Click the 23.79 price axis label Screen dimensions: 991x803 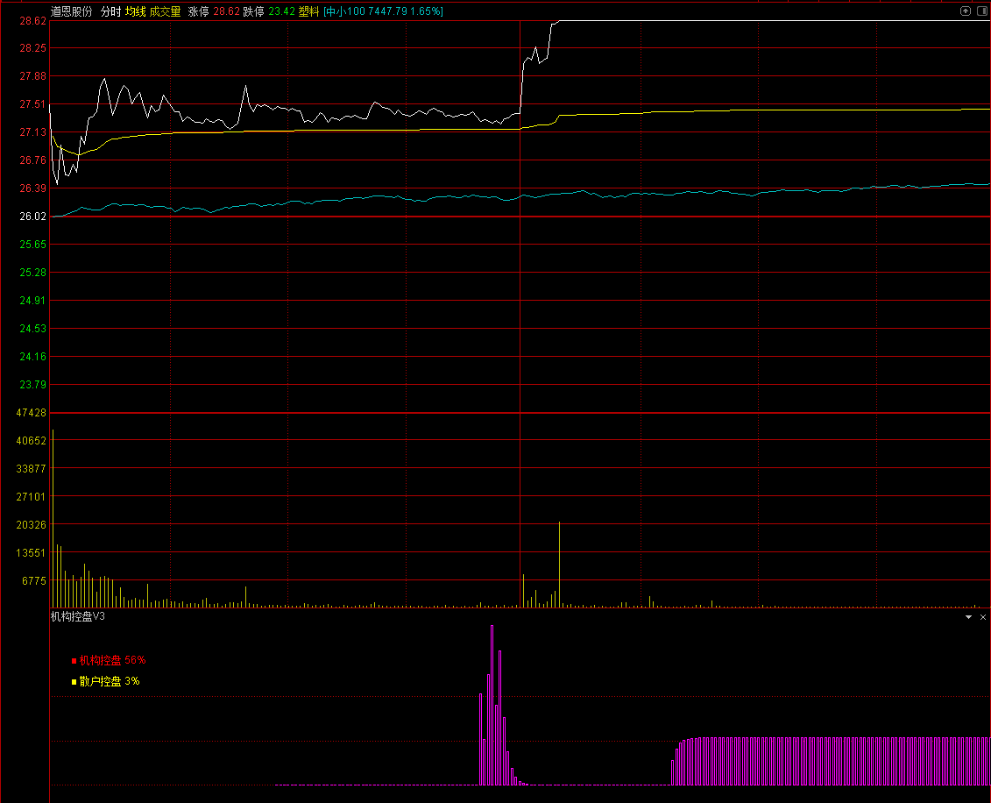tap(33, 385)
